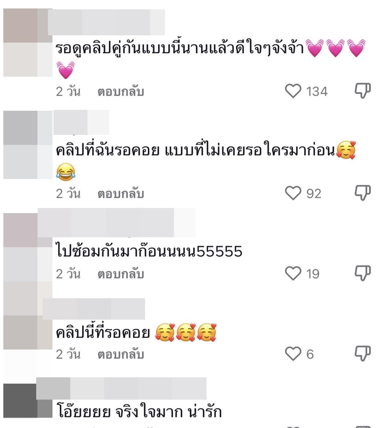Select the comment text คลิปที่ฉันรอคอย

pyautogui.click(x=107, y=150)
